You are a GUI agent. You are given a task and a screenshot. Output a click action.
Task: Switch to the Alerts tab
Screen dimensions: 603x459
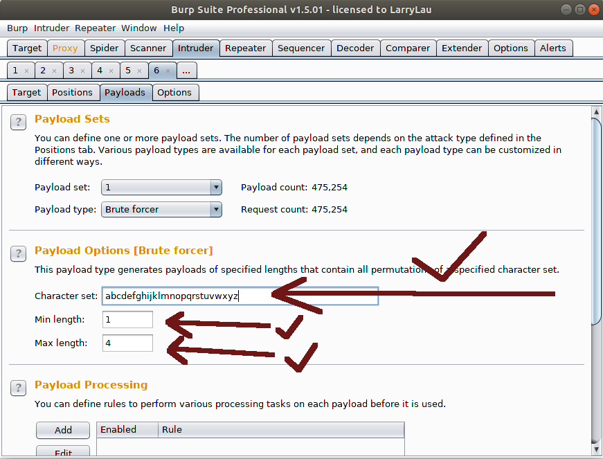tap(553, 48)
